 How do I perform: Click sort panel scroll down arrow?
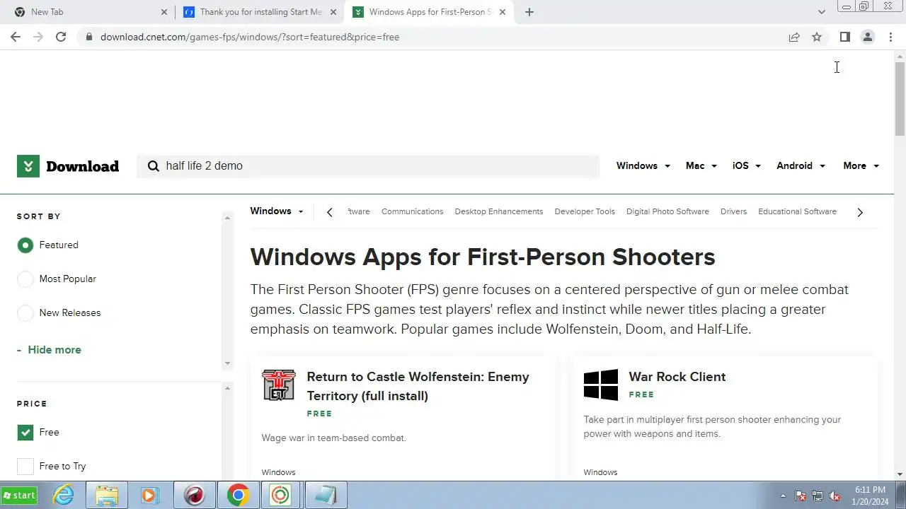click(x=227, y=363)
